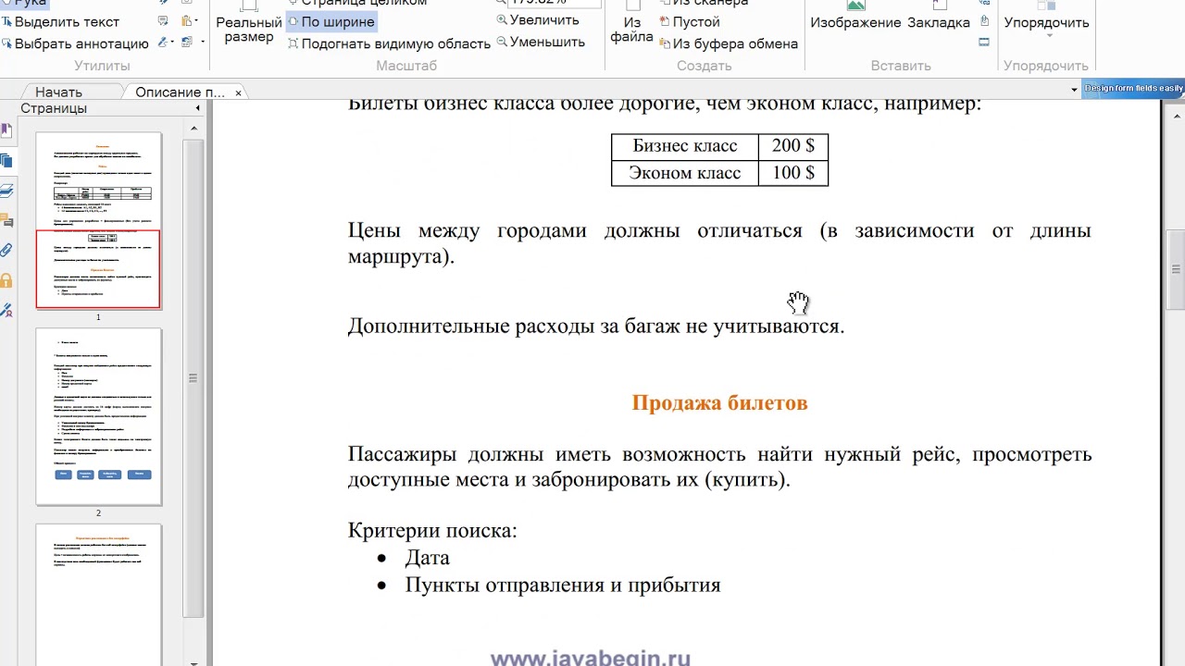This screenshot has height=666, width=1185.
Task: Click the 'Эконом класс' table cell
Action: coord(685,173)
